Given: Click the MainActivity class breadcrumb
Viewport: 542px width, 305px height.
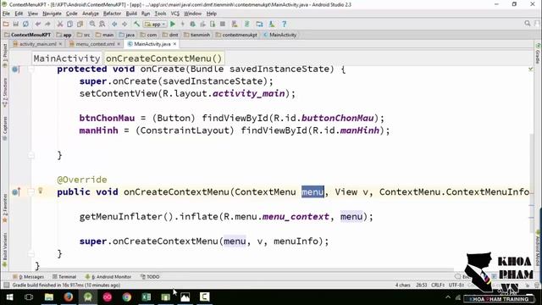Looking at the screenshot, I should tap(280, 35).
